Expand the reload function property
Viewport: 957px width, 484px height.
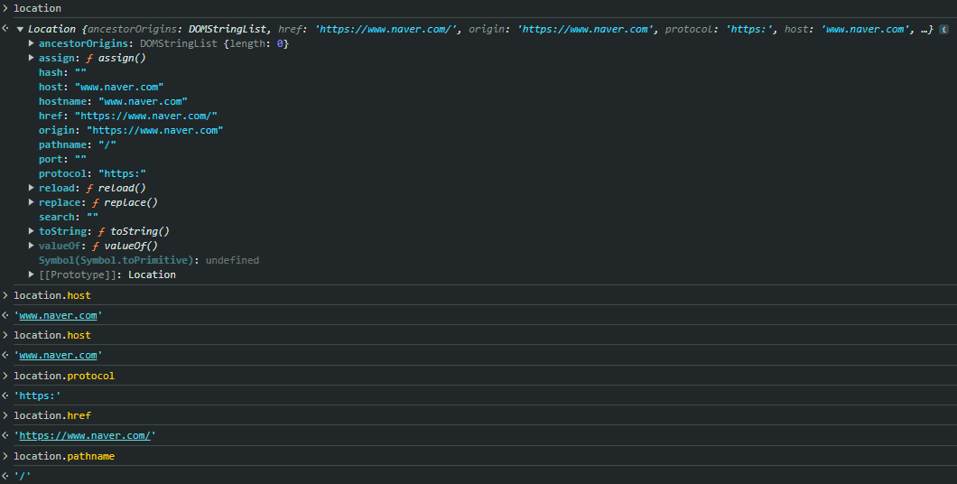pyautogui.click(x=31, y=188)
